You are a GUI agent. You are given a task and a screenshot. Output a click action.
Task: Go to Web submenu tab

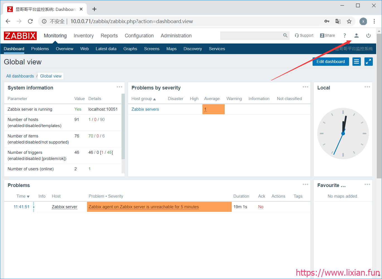[84, 49]
